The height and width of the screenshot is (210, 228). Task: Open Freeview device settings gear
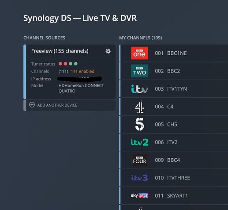tap(108, 51)
